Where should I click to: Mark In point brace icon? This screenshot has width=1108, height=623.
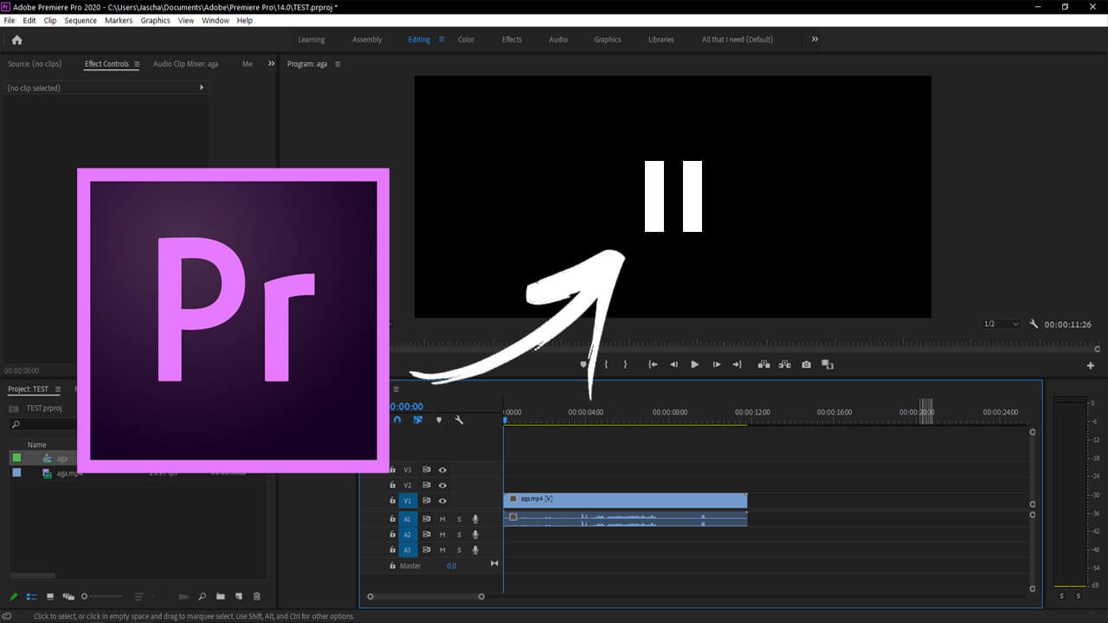(606, 365)
